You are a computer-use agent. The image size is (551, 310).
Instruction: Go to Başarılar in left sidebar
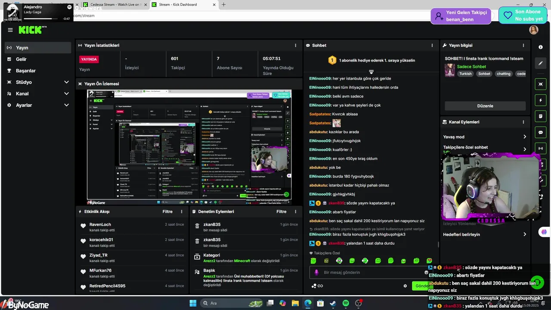[38, 71]
